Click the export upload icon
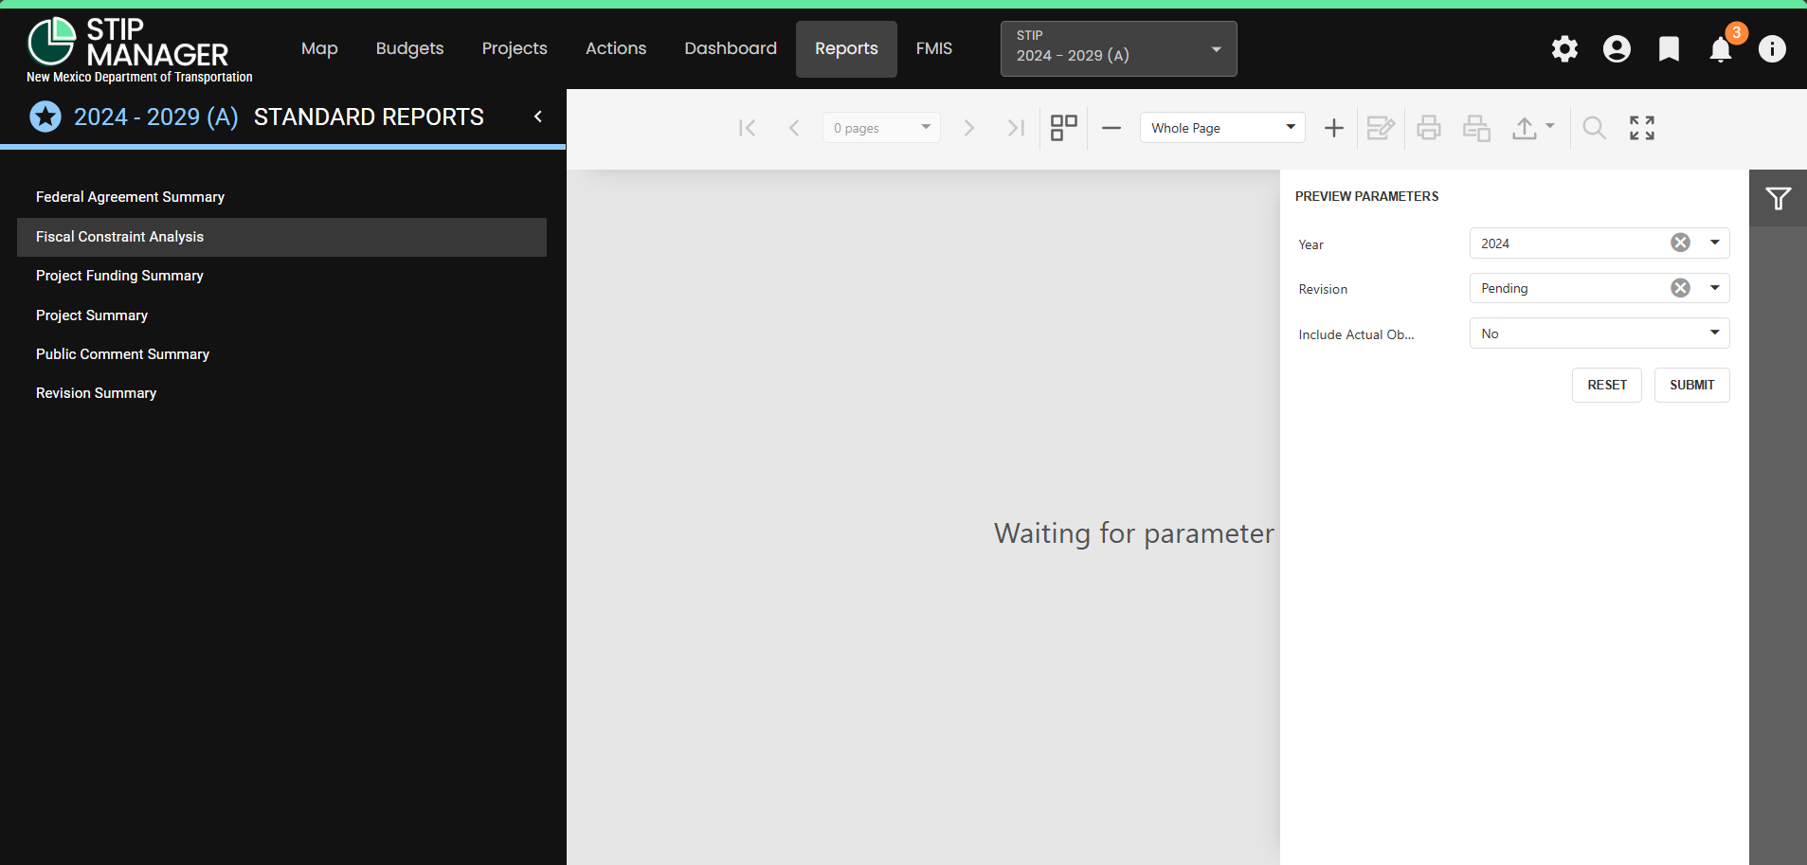 point(1525,128)
